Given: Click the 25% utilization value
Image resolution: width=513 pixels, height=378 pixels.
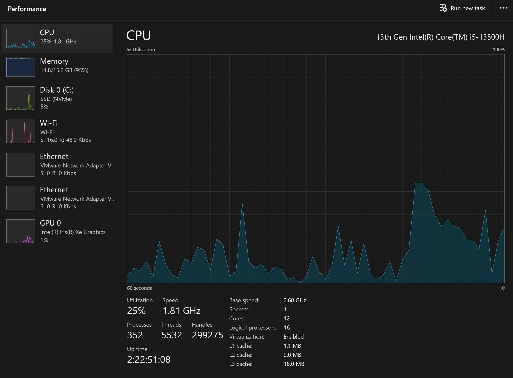Looking at the screenshot, I should [x=136, y=311].
